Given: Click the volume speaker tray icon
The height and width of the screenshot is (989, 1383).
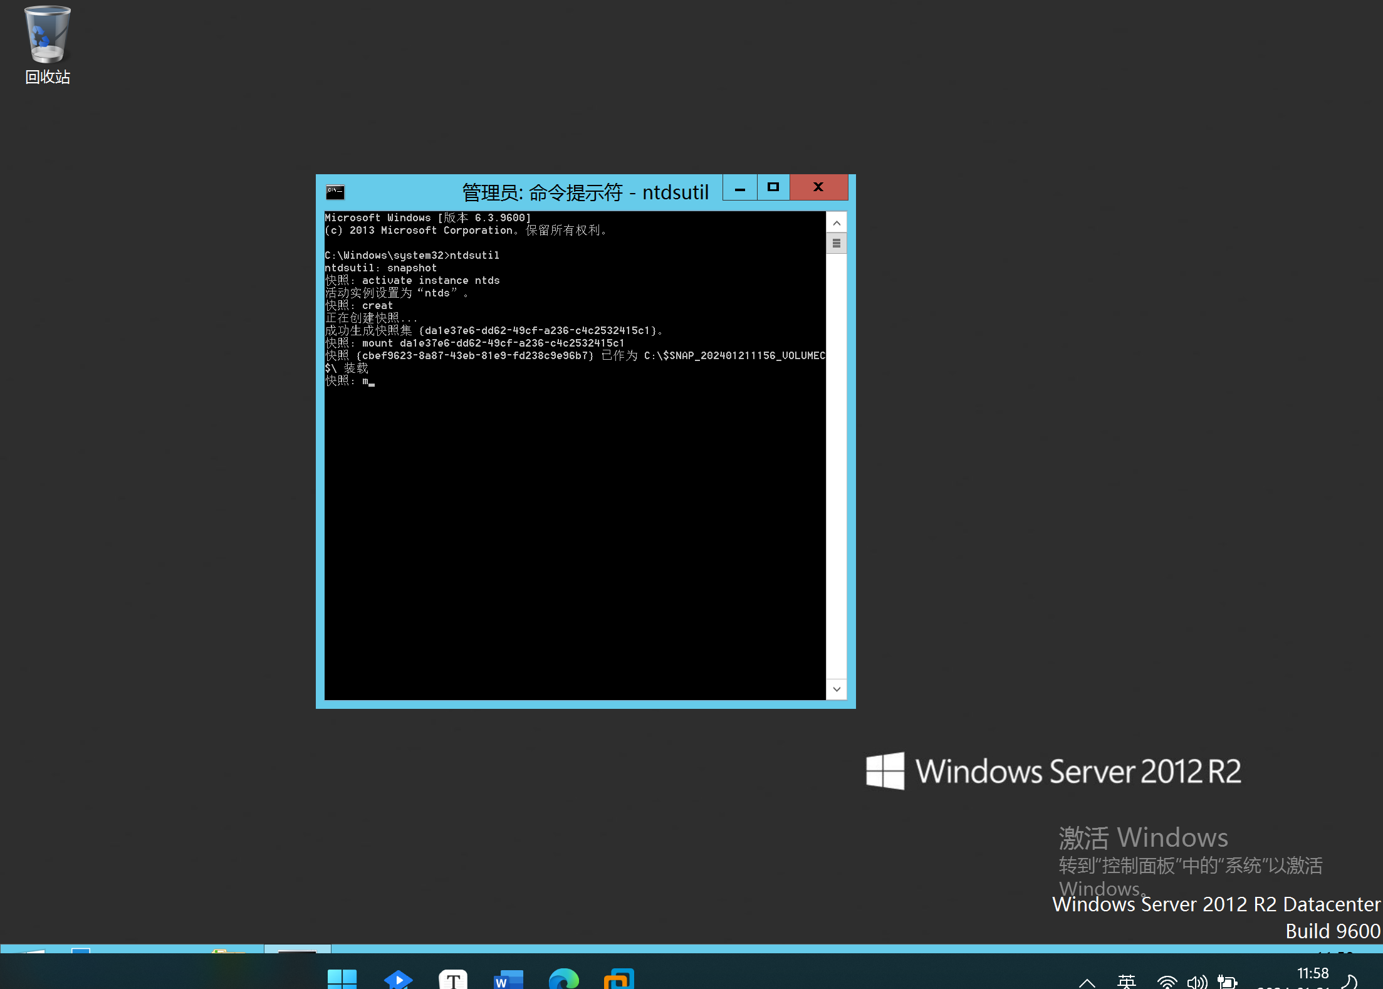Looking at the screenshot, I should [1197, 981].
